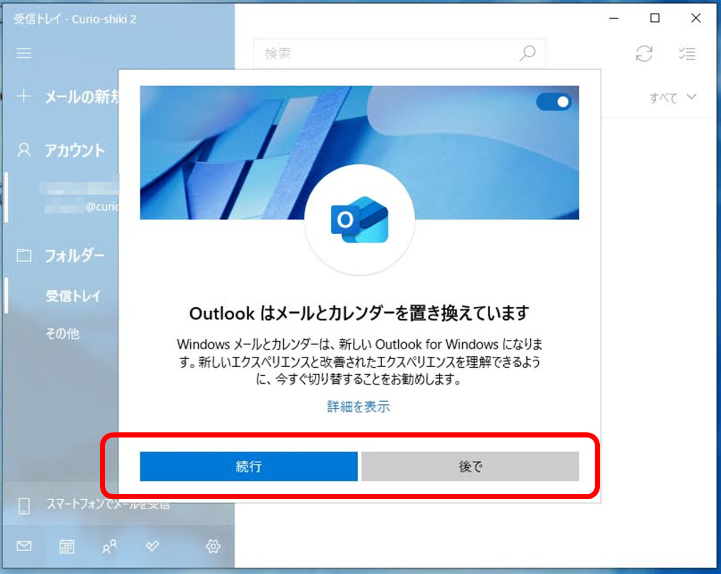This screenshot has height=574, width=721.
Task: Switch to Mail via envelope icon
Action: coord(24,547)
